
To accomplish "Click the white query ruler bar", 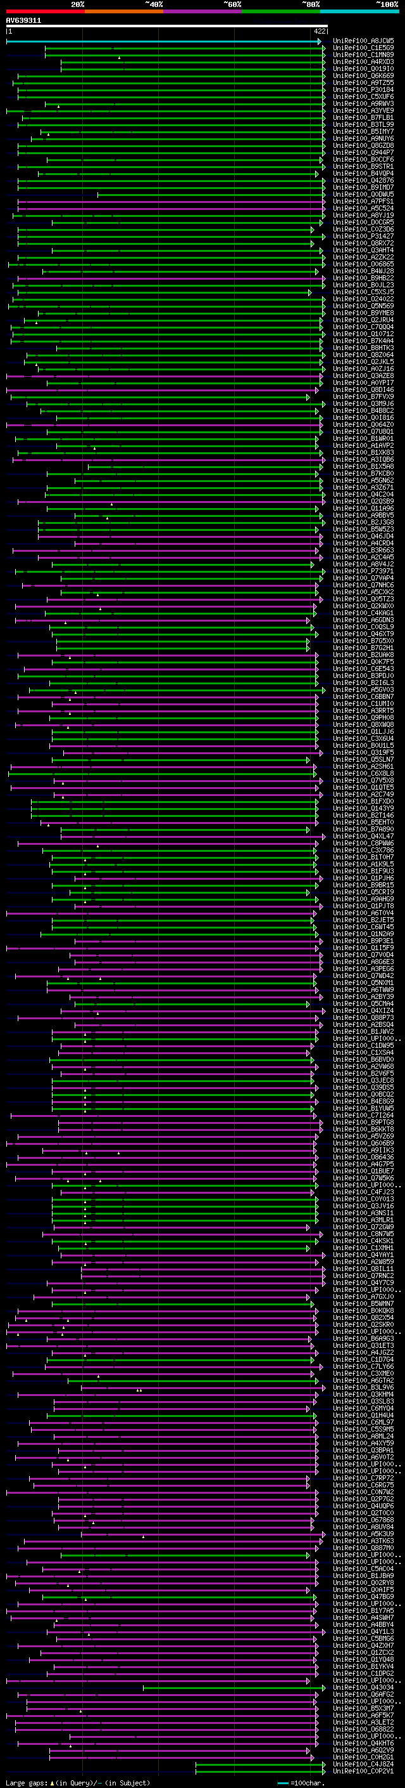I will (167, 27).
